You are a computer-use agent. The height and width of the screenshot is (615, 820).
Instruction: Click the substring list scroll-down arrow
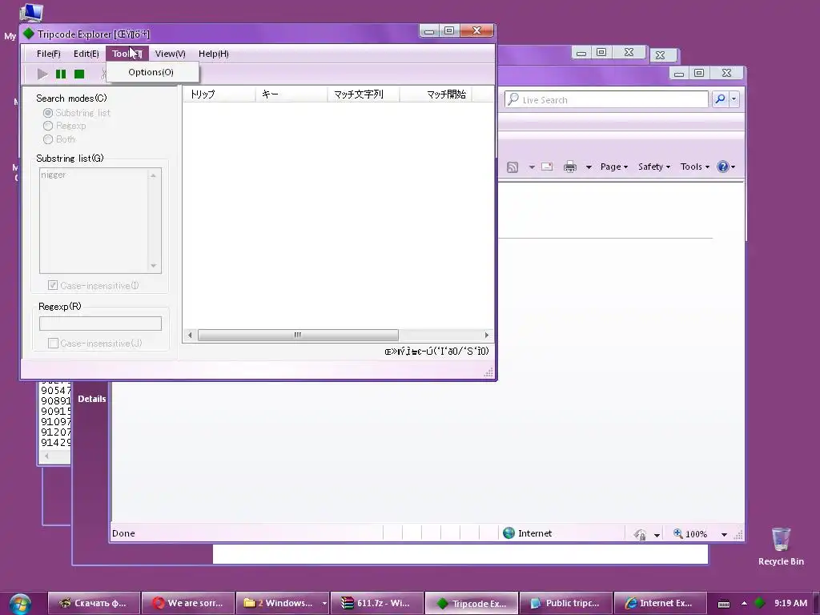(x=153, y=266)
